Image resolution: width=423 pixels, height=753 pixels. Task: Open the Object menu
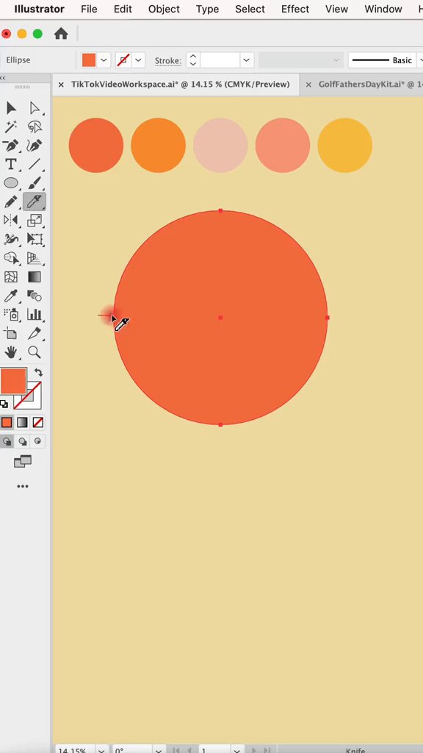[x=164, y=9]
